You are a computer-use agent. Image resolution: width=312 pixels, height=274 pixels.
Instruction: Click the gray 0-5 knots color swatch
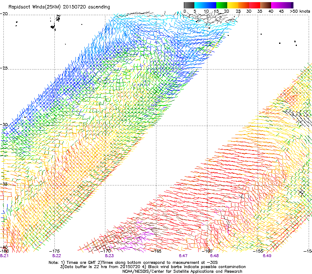point(189,5)
